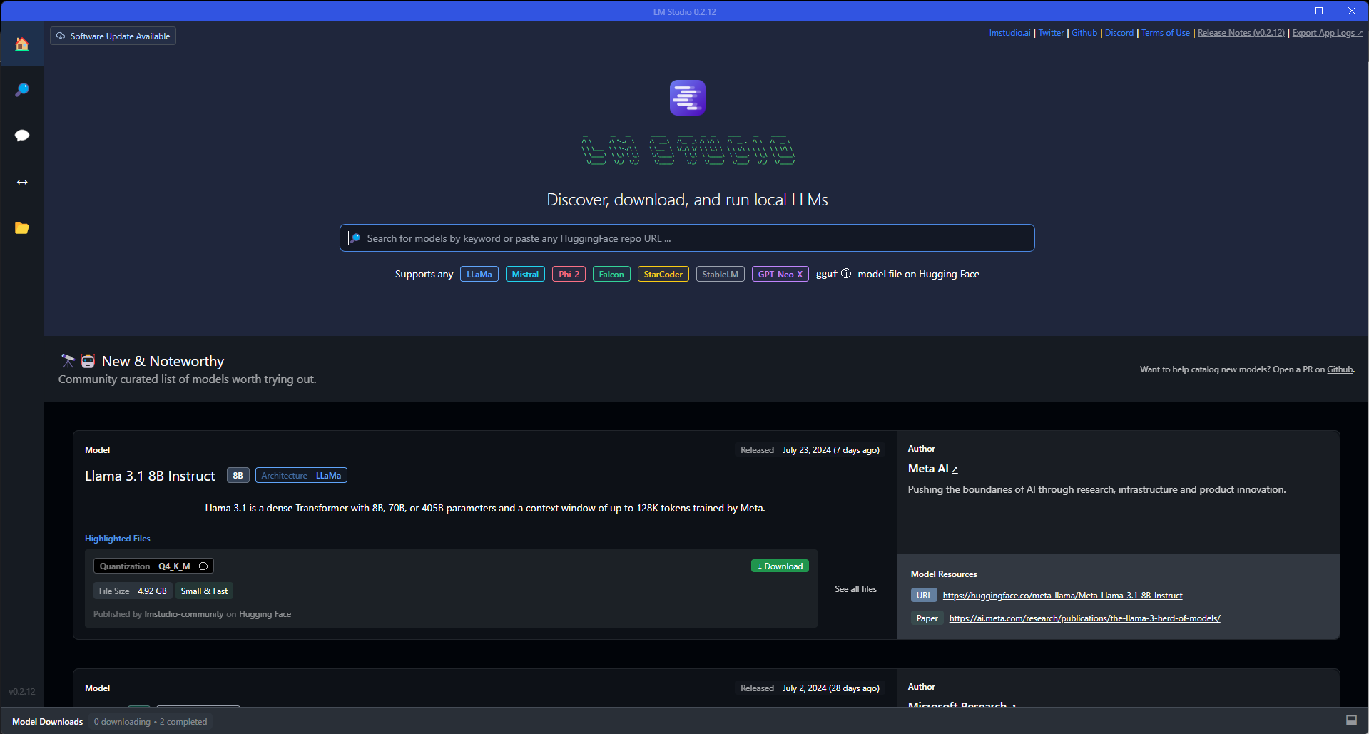Viewport: 1369px width, 734px height.
Task: Click See all files for Llama 3.1
Action: (x=855, y=589)
